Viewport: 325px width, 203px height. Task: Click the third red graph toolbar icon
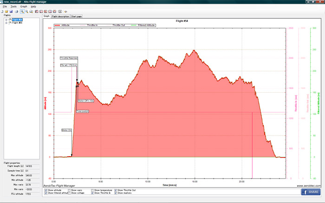pos(45,12)
